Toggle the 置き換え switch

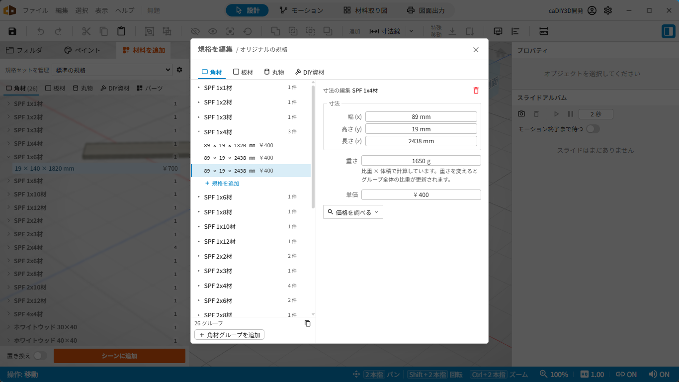click(40, 356)
